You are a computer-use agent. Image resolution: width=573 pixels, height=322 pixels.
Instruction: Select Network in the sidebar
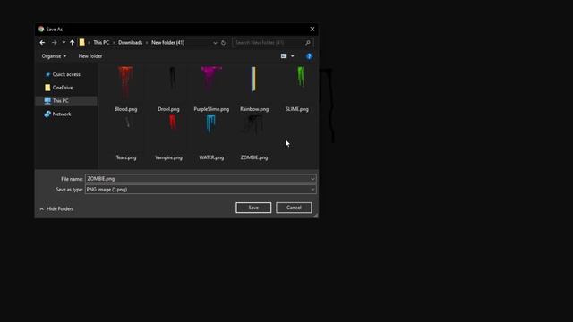(x=62, y=114)
